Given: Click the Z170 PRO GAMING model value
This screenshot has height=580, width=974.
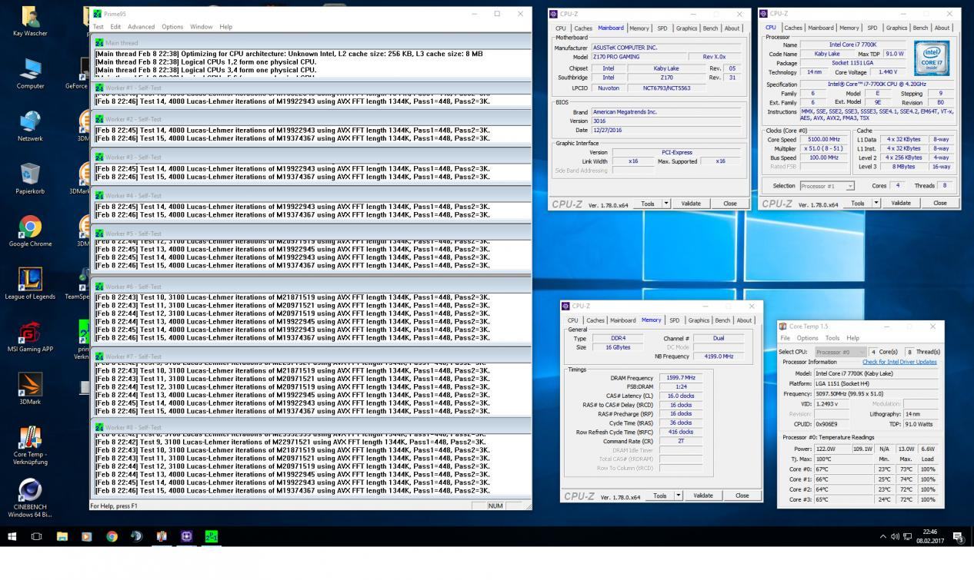Looking at the screenshot, I should [x=639, y=57].
